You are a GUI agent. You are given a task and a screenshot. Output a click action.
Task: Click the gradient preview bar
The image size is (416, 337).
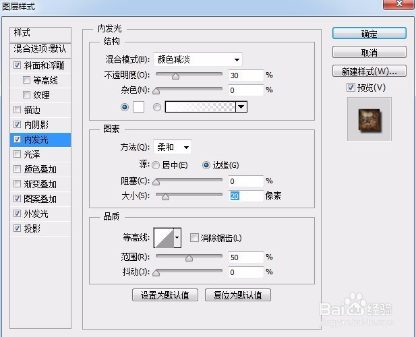pos(200,107)
